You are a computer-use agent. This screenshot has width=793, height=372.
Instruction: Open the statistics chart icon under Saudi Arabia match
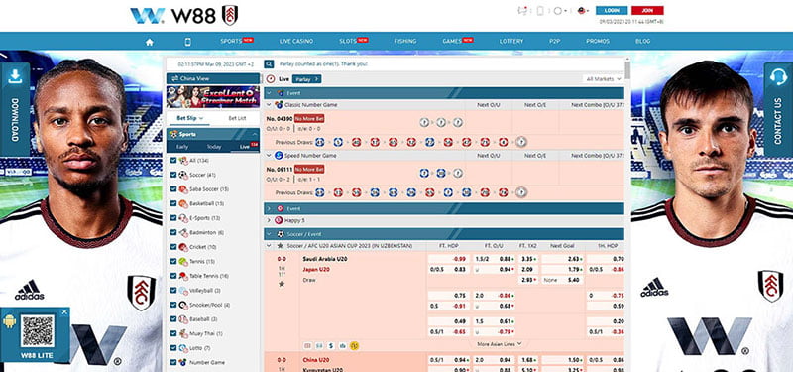click(x=342, y=345)
